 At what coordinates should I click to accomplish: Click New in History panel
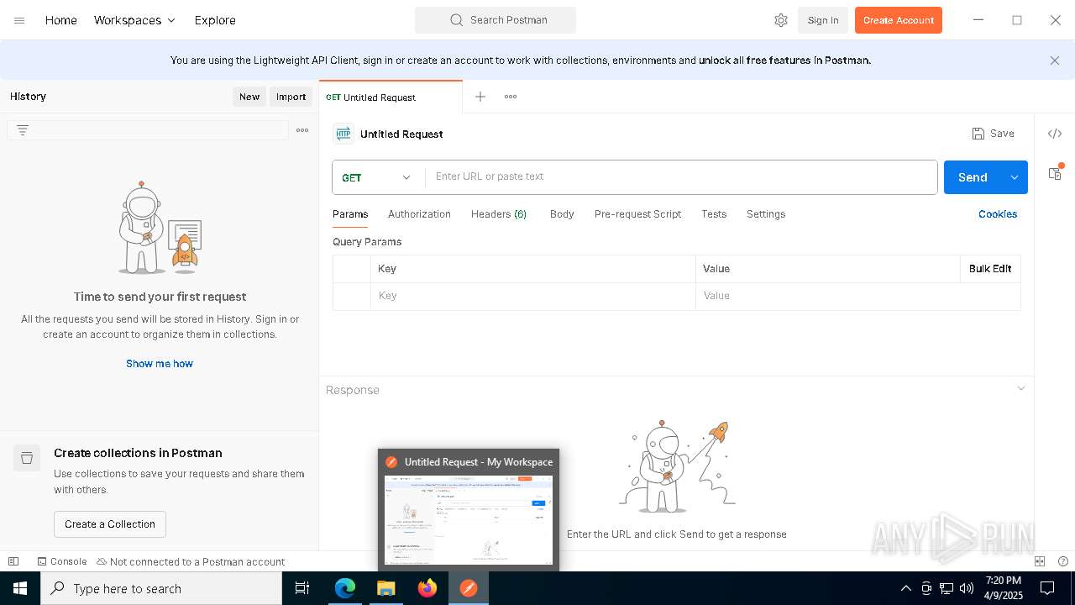coord(249,97)
